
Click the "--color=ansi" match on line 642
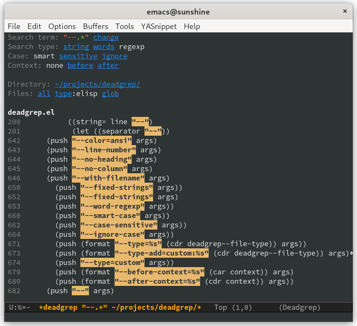(x=102, y=141)
